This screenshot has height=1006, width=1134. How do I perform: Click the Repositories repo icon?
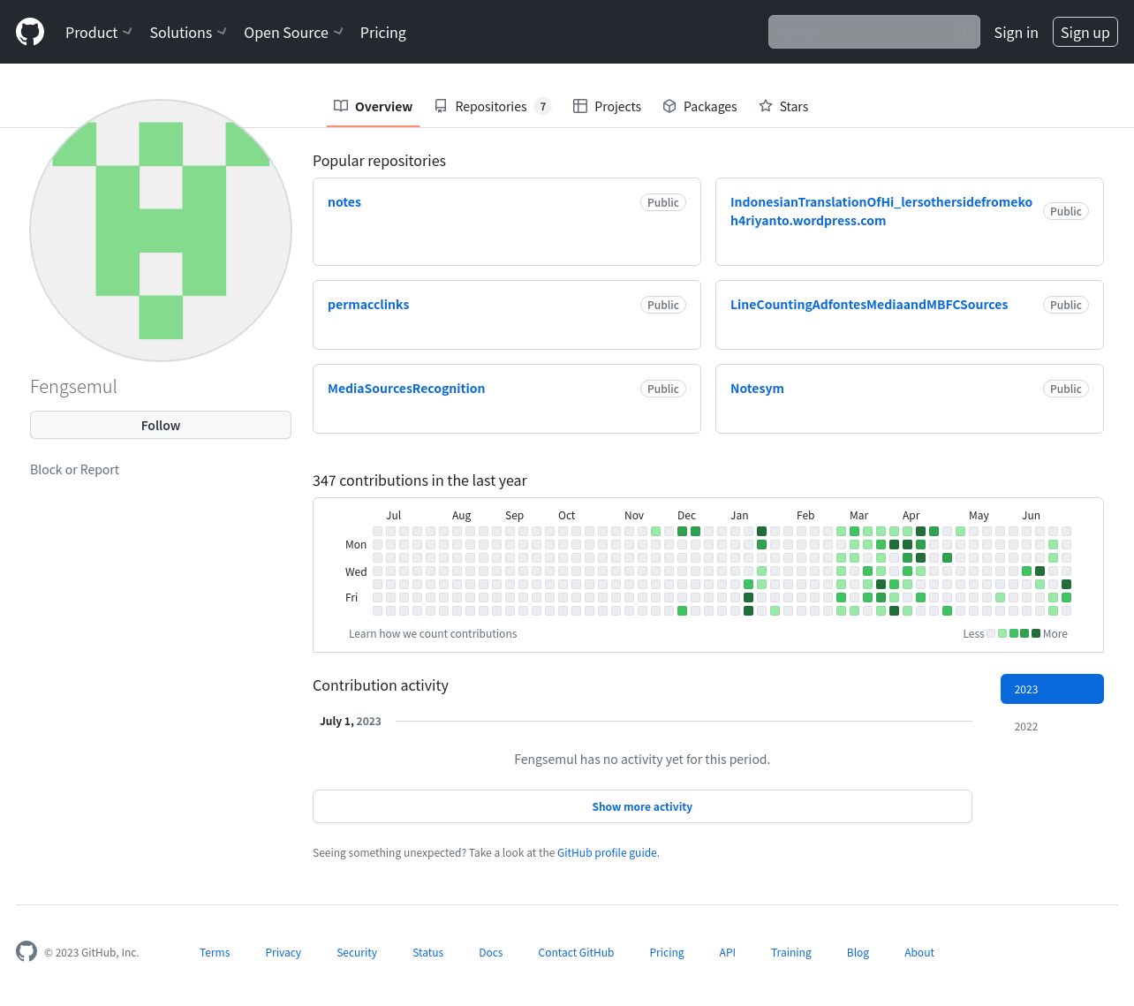coord(441,106)
